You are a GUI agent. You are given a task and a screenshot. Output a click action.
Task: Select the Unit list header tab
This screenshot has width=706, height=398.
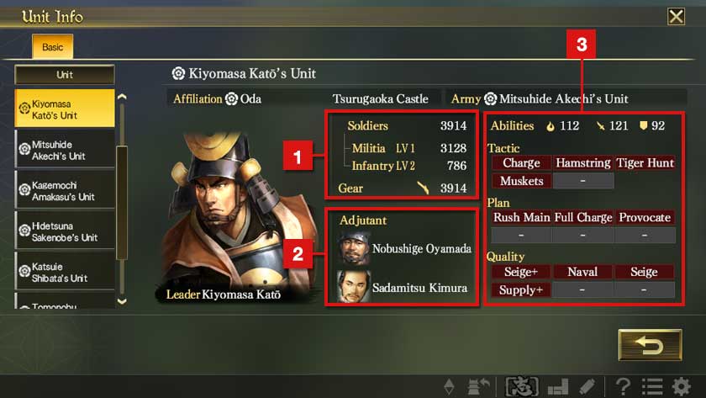point(65,75)
